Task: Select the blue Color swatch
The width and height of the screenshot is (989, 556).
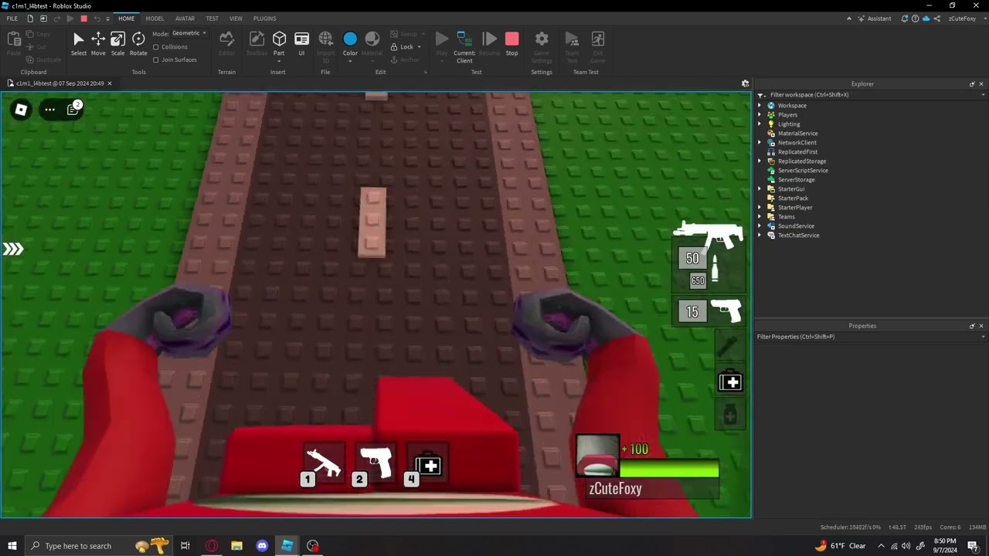Action: [350, 39]
